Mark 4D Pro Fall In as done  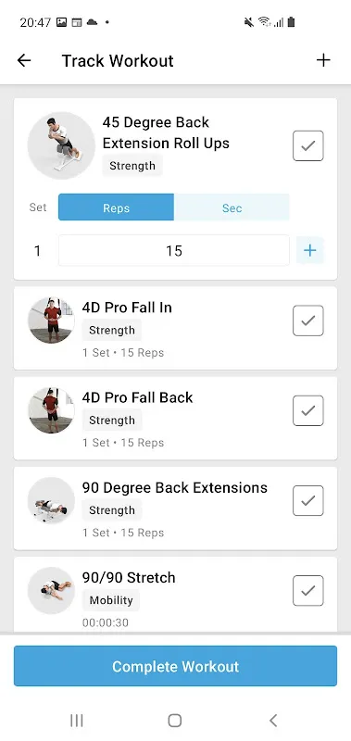tap(308, 320)
